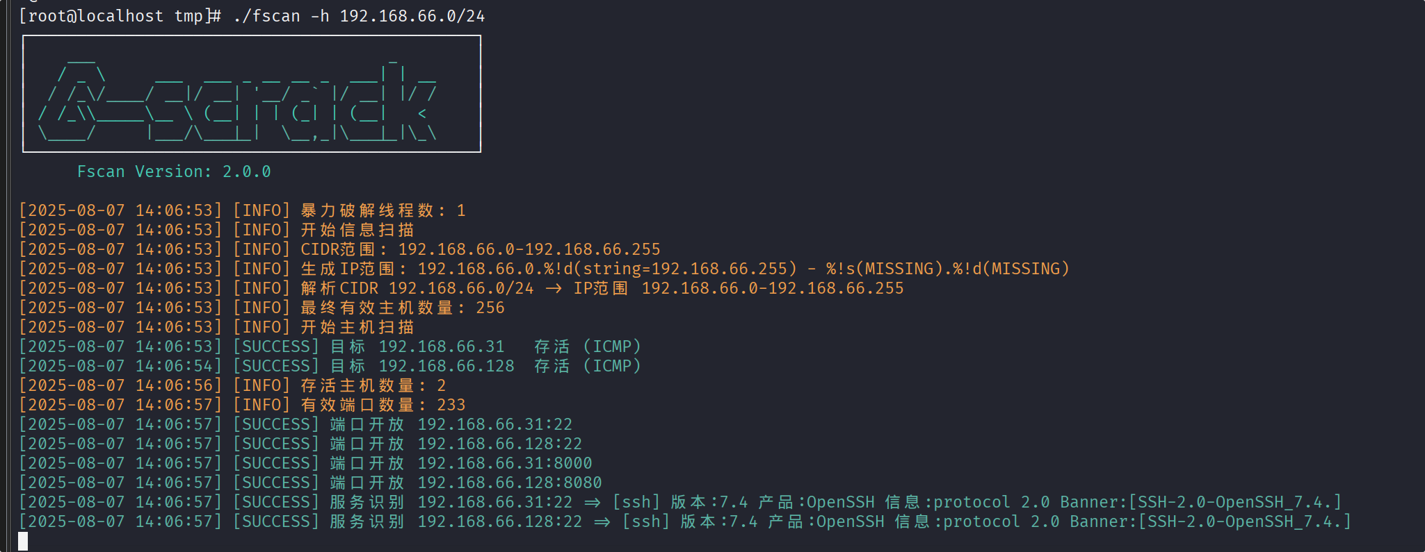Viewport: 1425px width, 552px height.
Task: Click the 暴力破解线程数: 1 info line
Action: [x=242, y=210]
